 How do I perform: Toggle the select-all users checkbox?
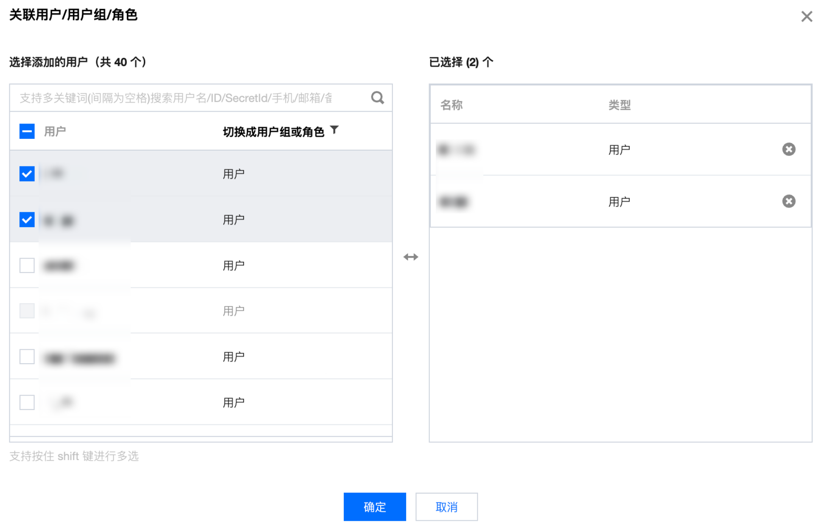point(27,131)
